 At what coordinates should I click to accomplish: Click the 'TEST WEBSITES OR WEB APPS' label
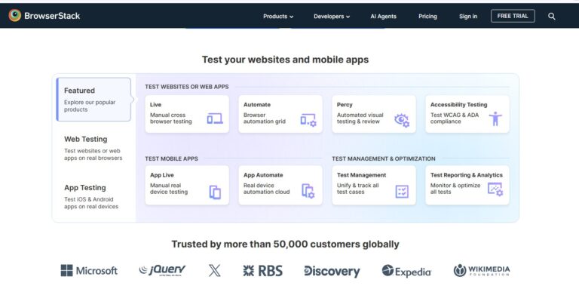186,87
